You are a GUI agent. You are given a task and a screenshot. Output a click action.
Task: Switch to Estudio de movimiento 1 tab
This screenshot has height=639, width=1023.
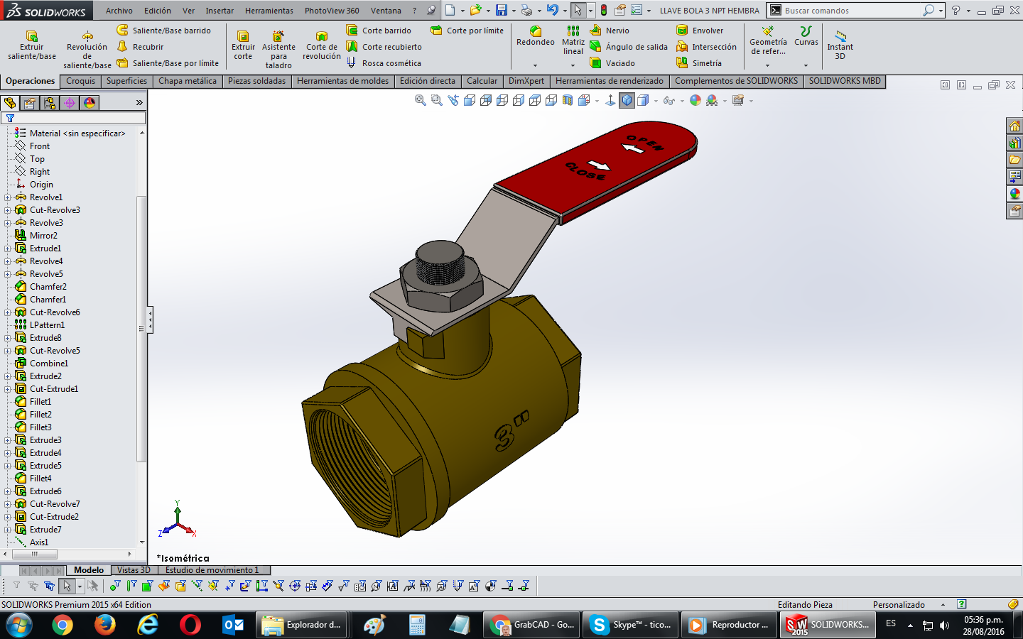click(x=212, y=570)
